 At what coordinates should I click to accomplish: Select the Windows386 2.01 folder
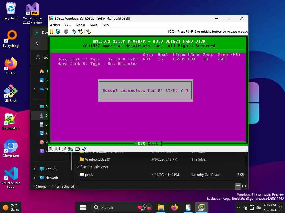[98, 159]
